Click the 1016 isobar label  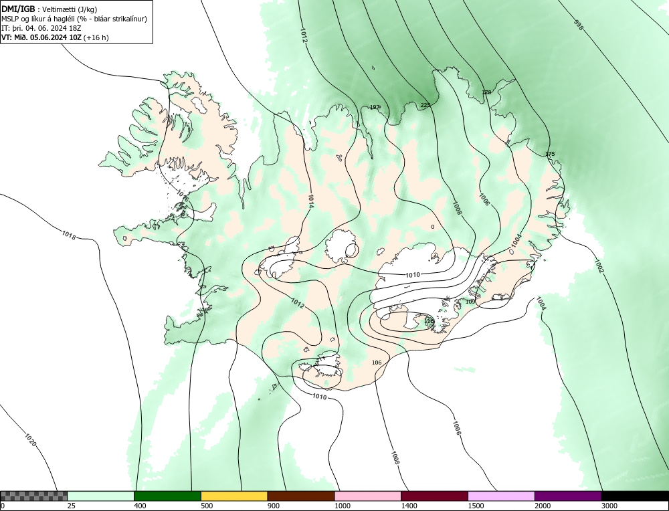coord(182,196)
